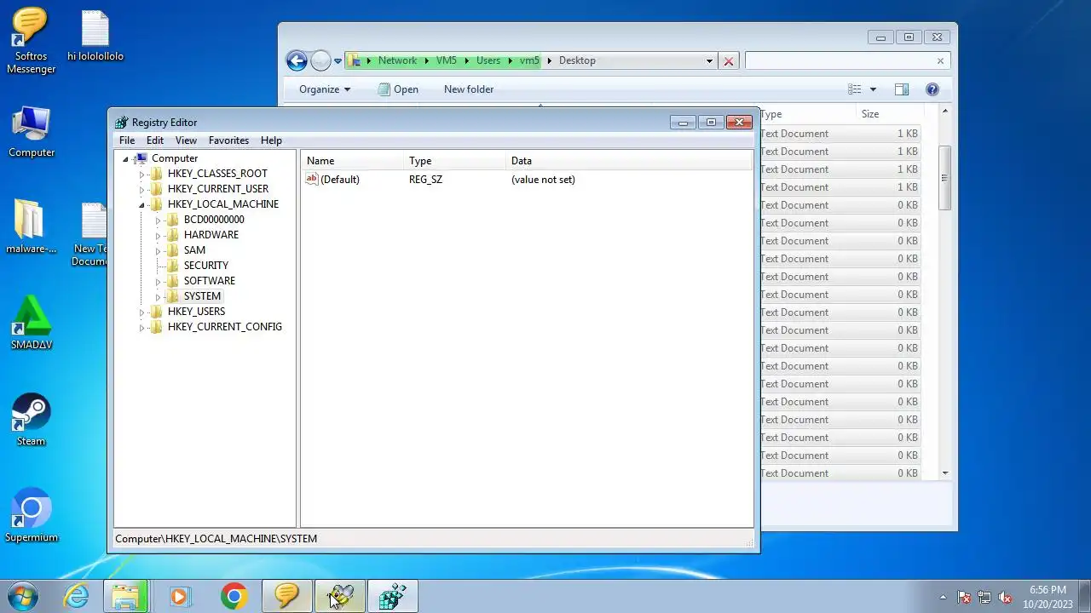Expand the HKEY_CLASSES_ROOT key
The height and width of the screenshot is (613, 1091).
tap(141, 174)
